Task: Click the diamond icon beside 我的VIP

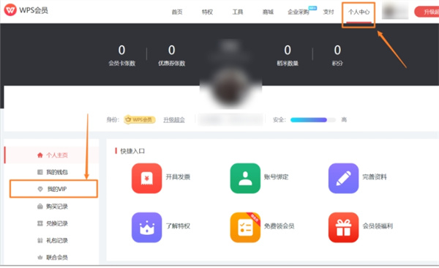Action: [40, 189]
